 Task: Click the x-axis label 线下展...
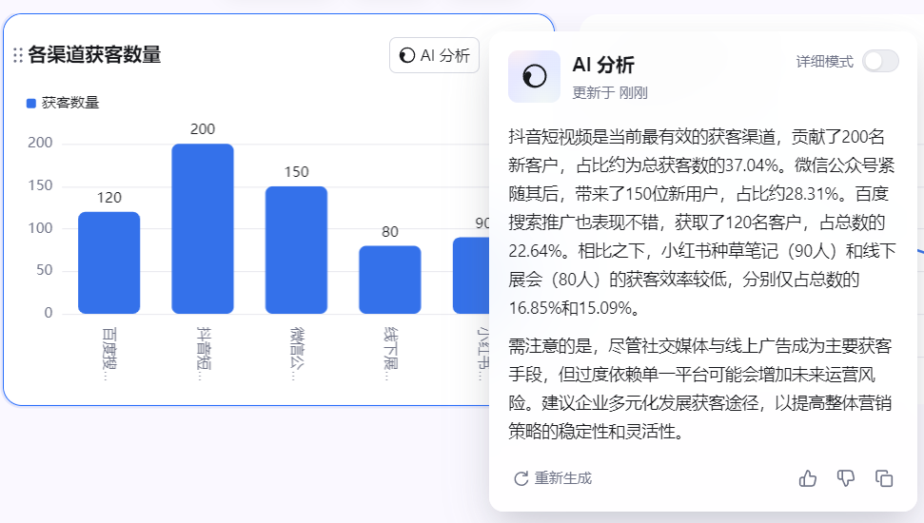coord(390,355)
